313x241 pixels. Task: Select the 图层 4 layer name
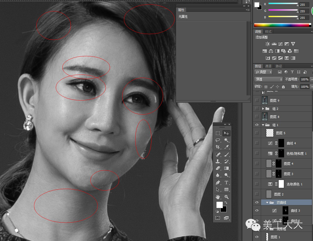pyautogui.click(x=288, y=164)
